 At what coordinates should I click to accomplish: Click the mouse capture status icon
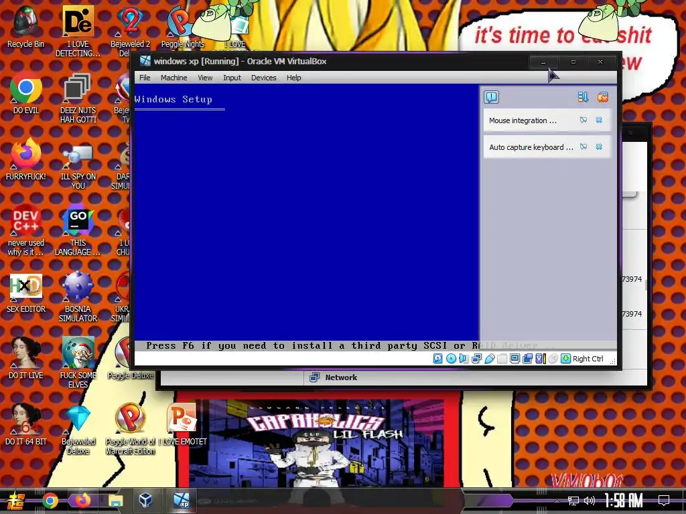tap(553, 359)
